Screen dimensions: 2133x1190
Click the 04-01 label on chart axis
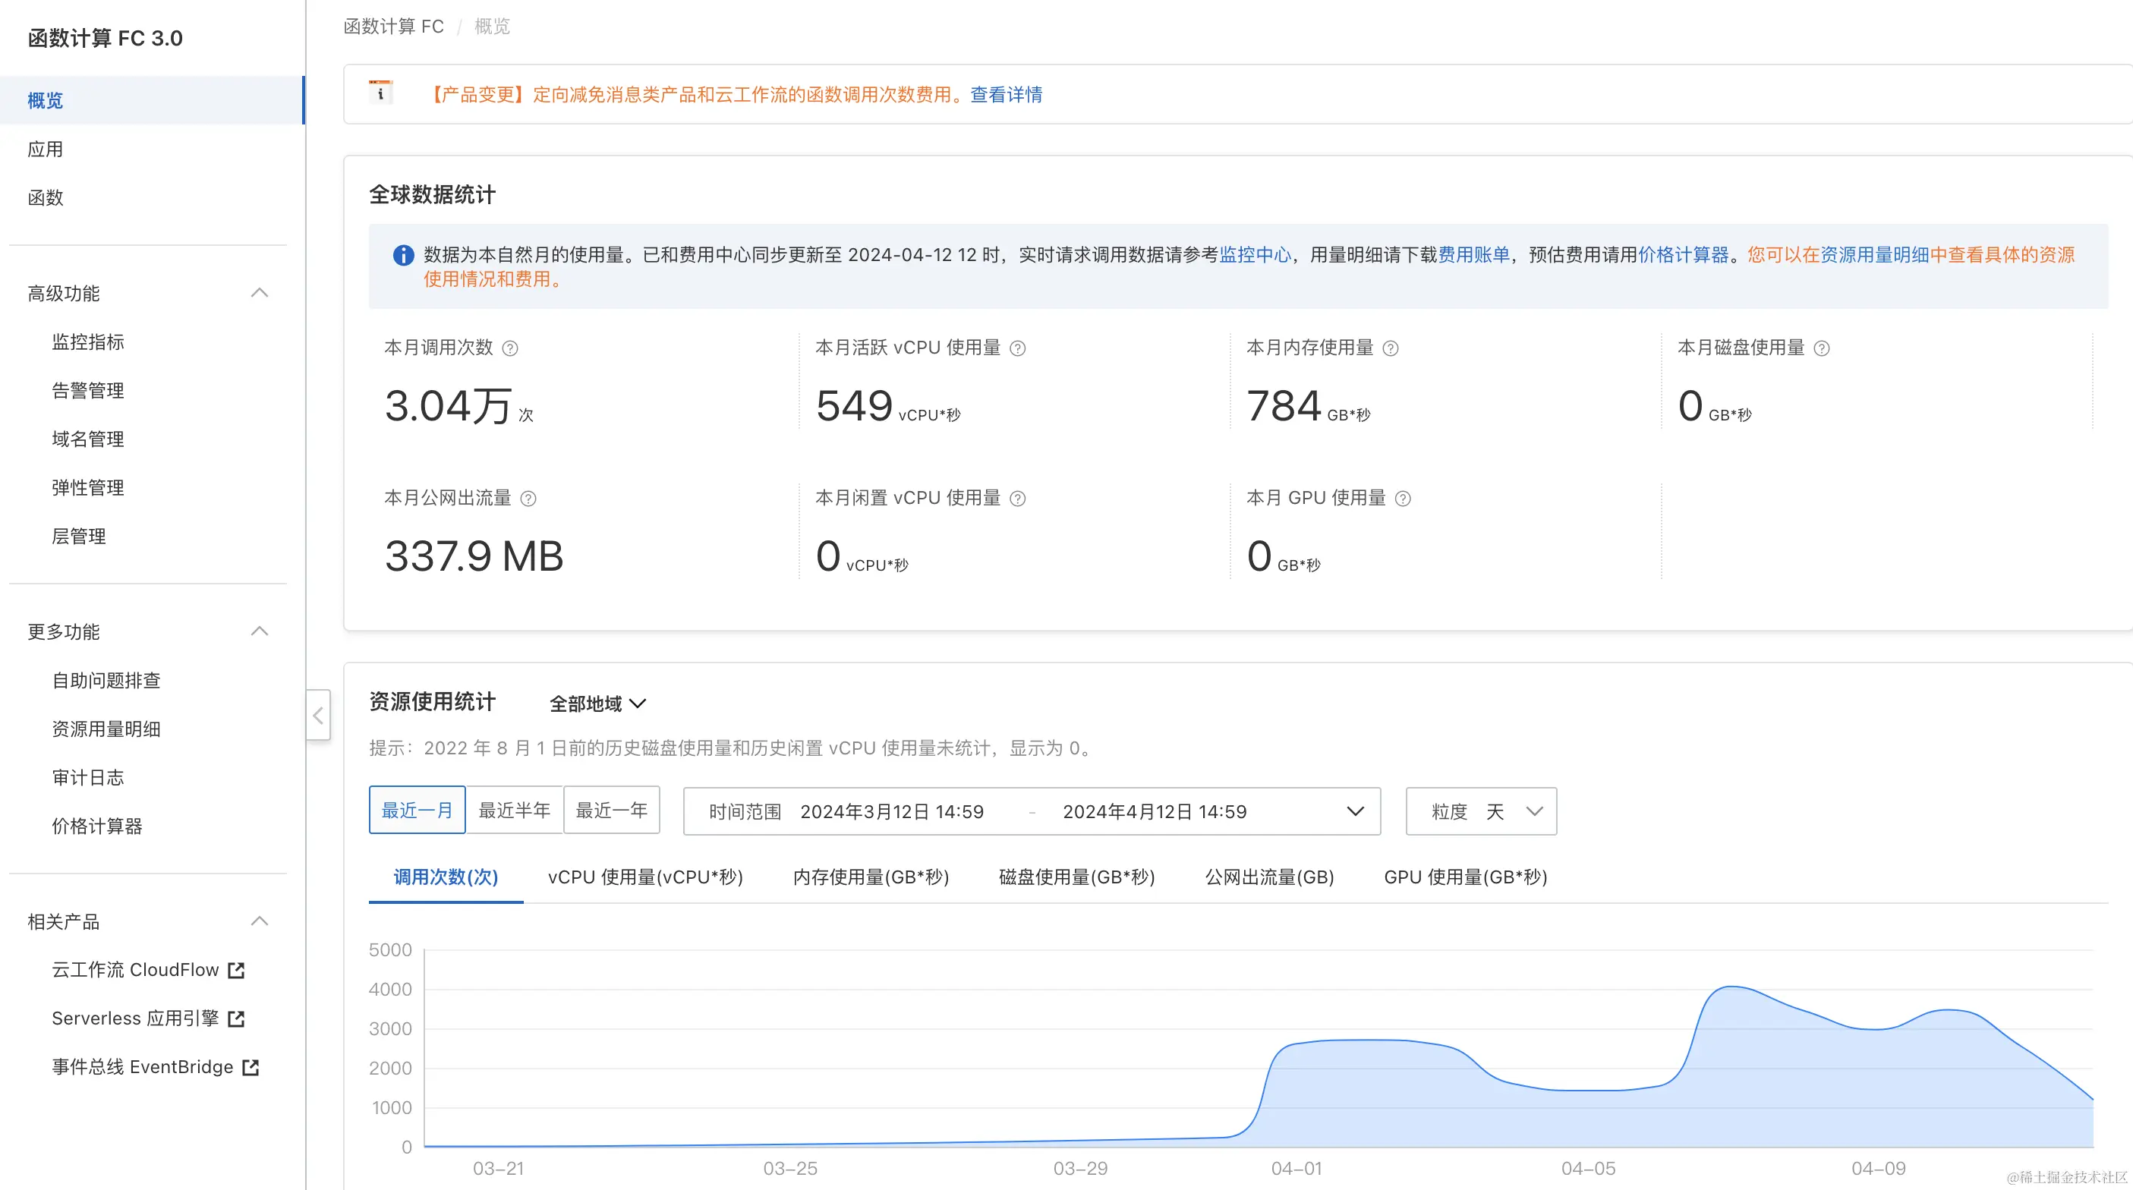pos(1296,1169)
